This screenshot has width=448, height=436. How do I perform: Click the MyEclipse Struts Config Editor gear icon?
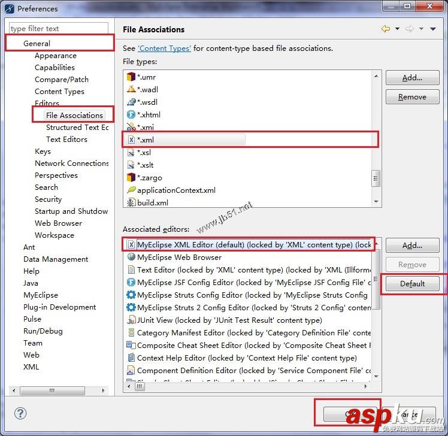pos(131,295)
